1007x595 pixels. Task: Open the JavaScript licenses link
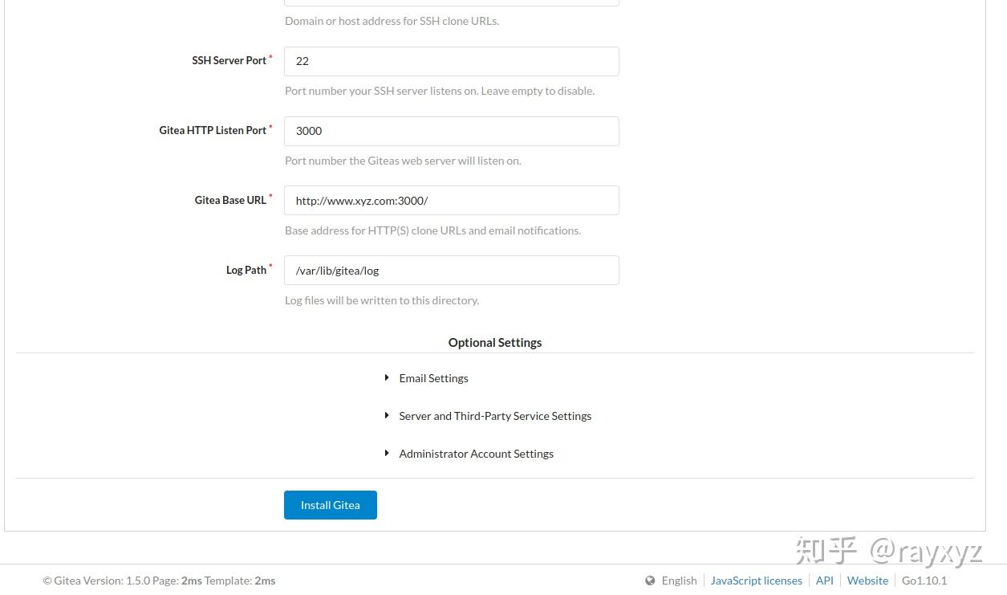tap(756, 581)
